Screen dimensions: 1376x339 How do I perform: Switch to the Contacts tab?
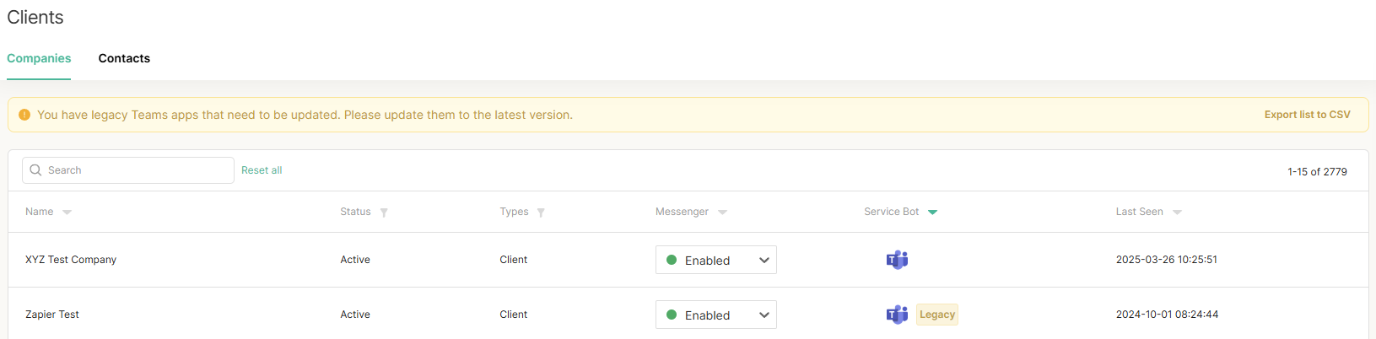tap(124, 58)
